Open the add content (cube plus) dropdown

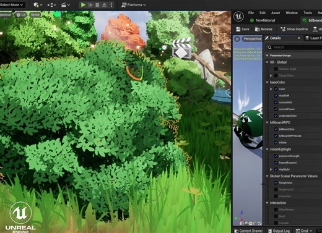point(38,5)
